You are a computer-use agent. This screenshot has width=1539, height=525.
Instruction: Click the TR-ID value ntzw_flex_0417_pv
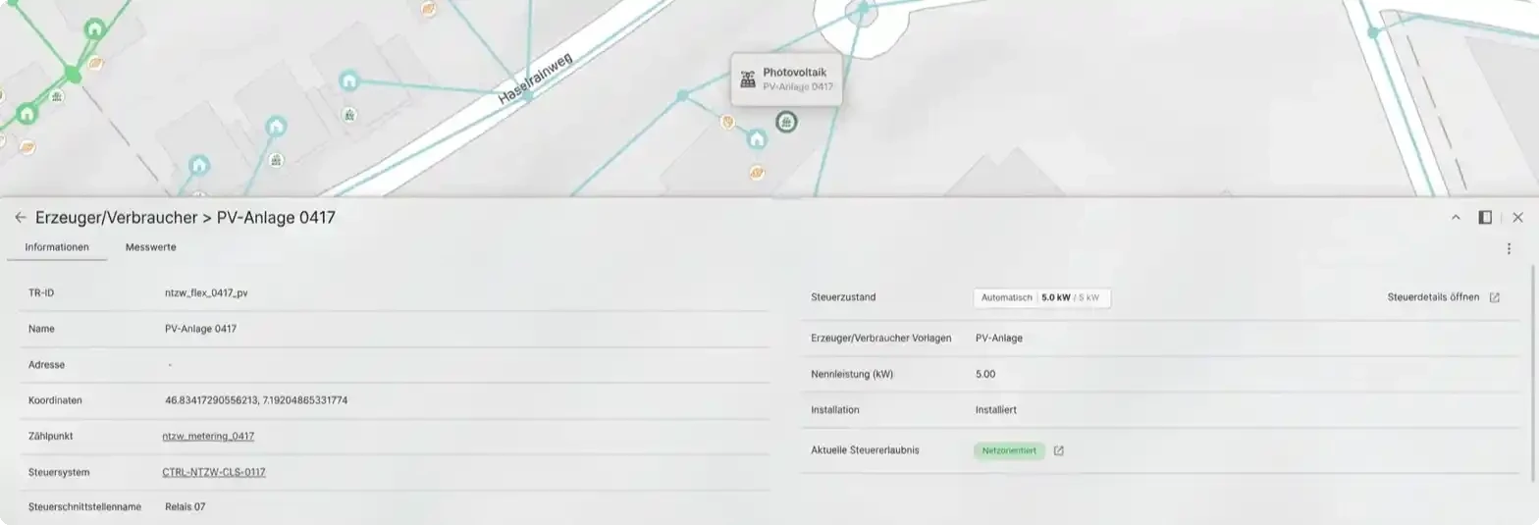coord(206,292)
